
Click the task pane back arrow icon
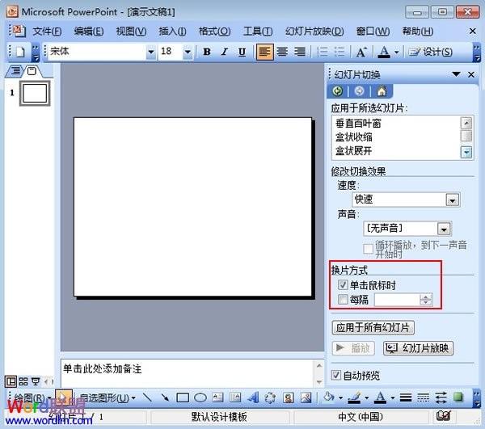(x=337, y=91)
